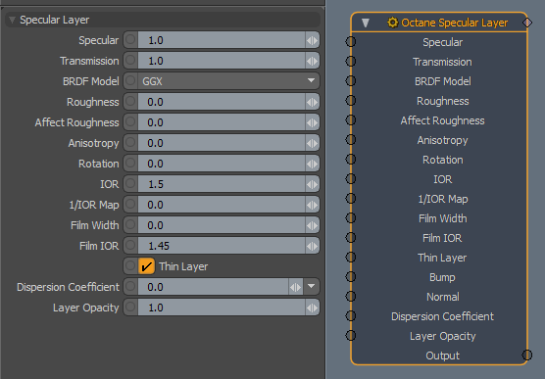
Task: Click the slider arrows on Layer Opacity field
Action: point(312,308)
